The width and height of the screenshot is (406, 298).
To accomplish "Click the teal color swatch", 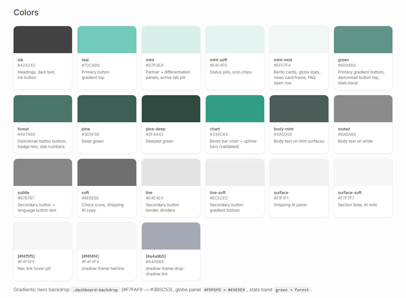I will pyautogui.click(x=107, y=40).
